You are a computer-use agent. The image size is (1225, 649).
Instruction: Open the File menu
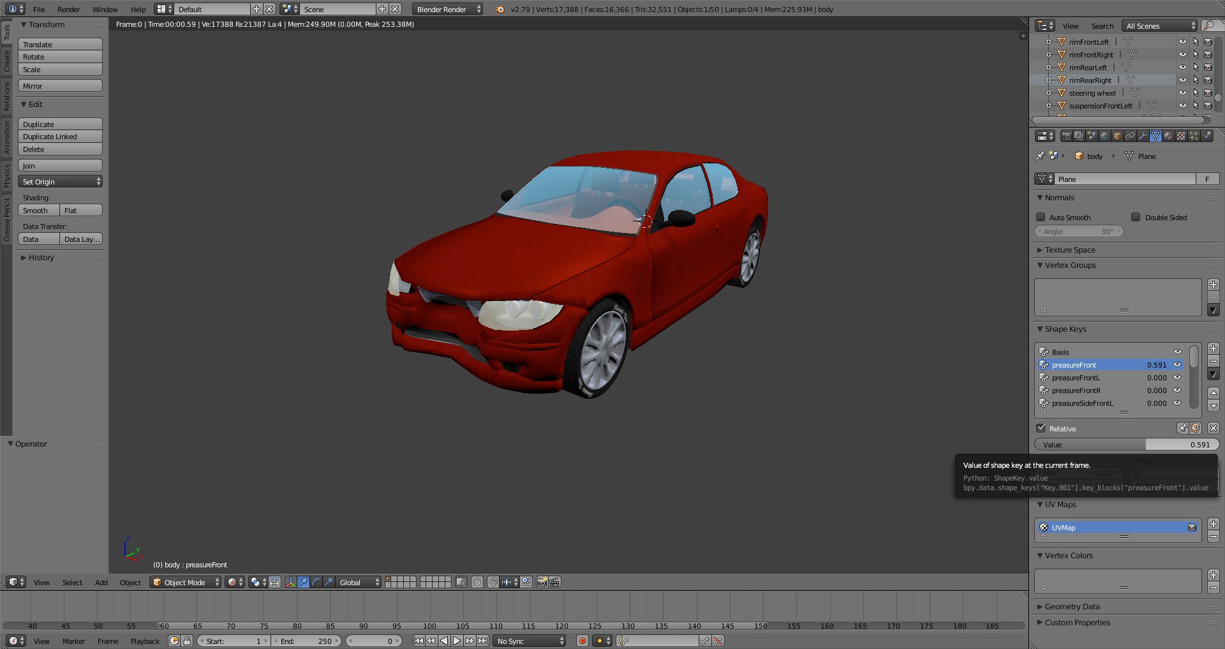(39, 9)
